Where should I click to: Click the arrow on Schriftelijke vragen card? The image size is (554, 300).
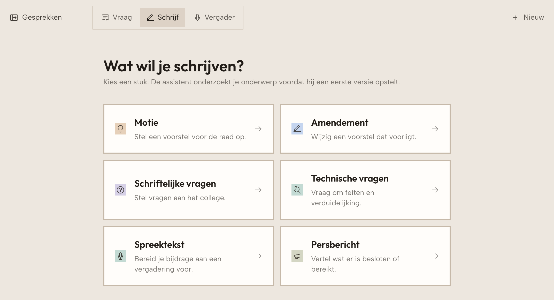[258, 190]
